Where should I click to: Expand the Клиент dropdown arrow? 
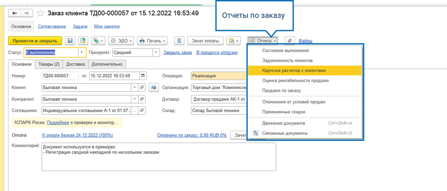[135, 87]
